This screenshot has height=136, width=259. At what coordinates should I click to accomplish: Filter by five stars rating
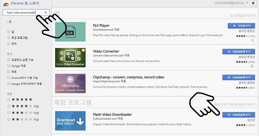9,99
